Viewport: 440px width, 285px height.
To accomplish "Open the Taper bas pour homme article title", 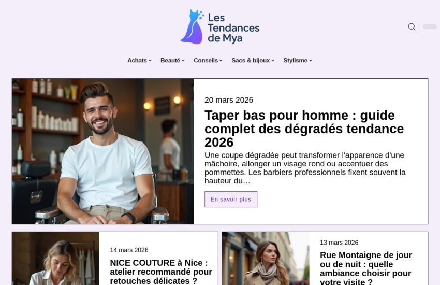I will pyautogui.click(x=304, y=129).
